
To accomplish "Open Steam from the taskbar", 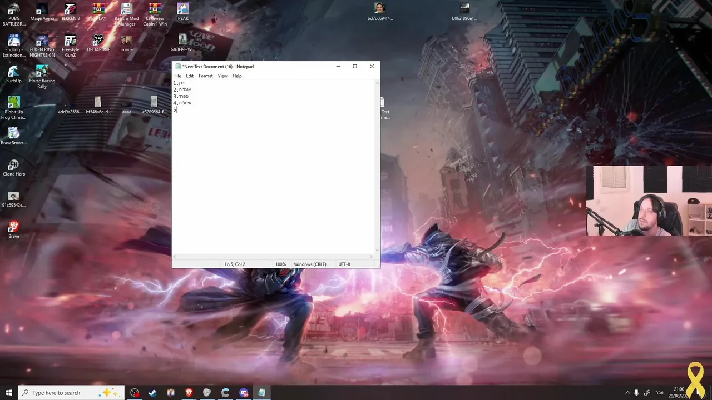I will (x=152, y=393).
